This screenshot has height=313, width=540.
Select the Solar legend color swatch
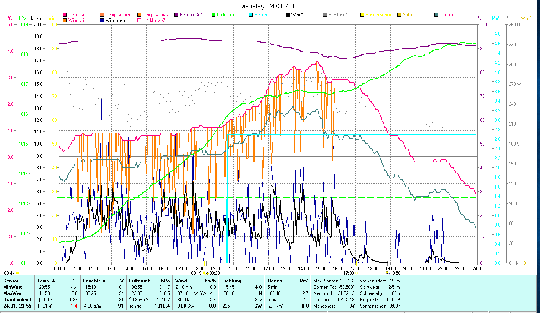[399, 15]
